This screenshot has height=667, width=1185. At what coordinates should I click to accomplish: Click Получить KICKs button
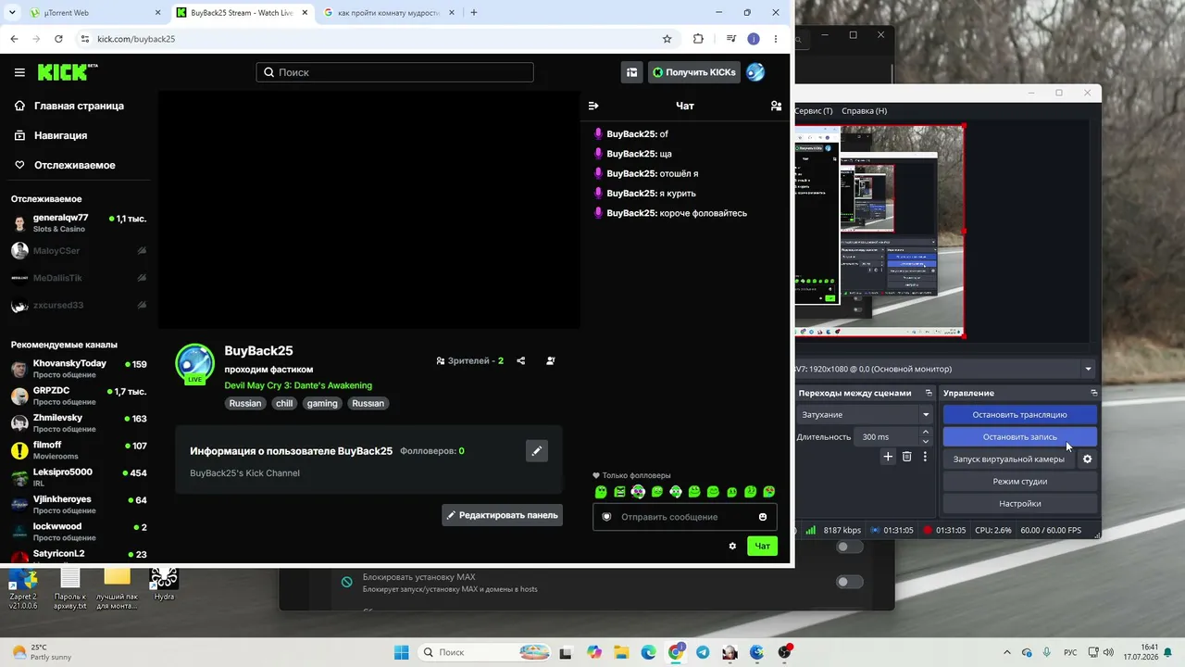pos(694,72)
